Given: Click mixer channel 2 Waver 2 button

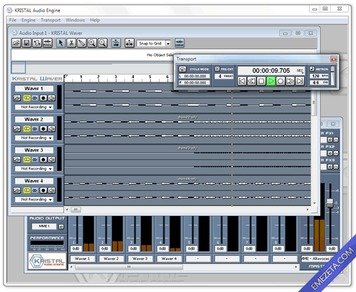Looking at the screenshot, I should click(111, 259).
